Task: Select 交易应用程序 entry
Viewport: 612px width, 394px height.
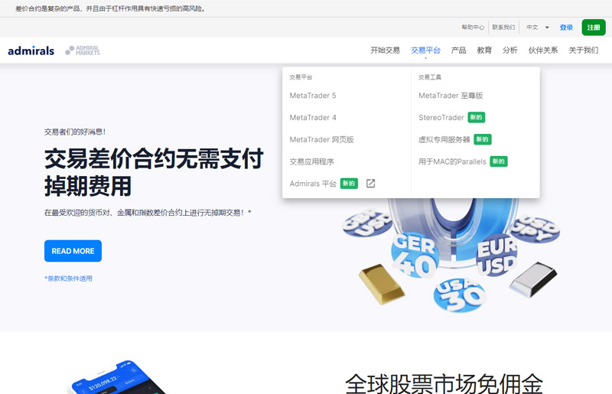Action: (311, 161)
